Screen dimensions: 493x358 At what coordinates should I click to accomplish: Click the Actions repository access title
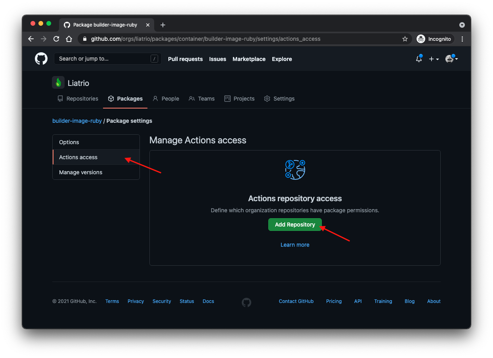click(x=295, y=198)
